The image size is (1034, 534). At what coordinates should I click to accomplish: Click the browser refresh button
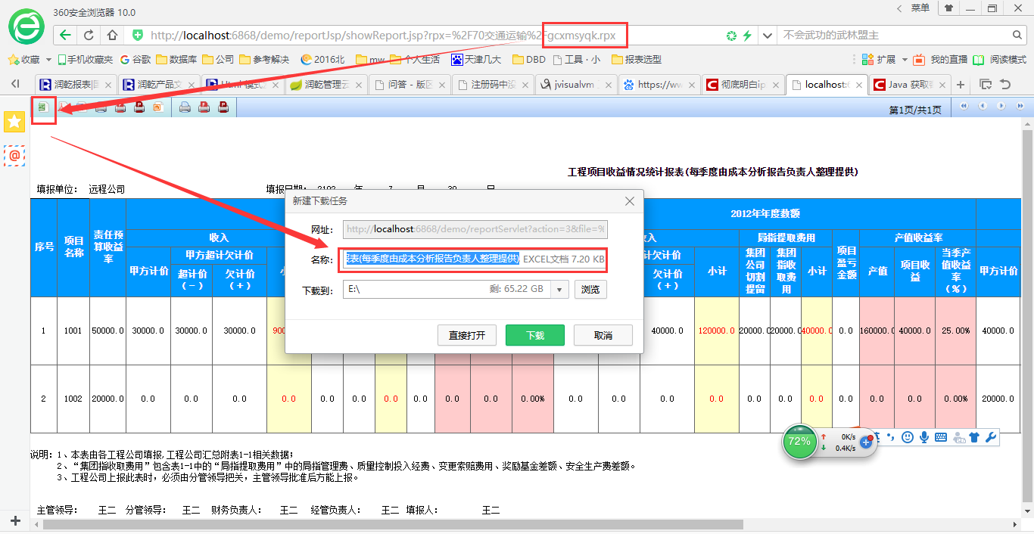coord(89,35)
